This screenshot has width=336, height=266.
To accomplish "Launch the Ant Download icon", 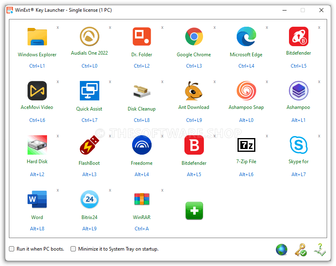I will coord(193,91).
